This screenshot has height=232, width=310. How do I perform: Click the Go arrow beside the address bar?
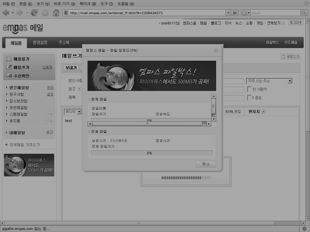(x=235, y=13)
